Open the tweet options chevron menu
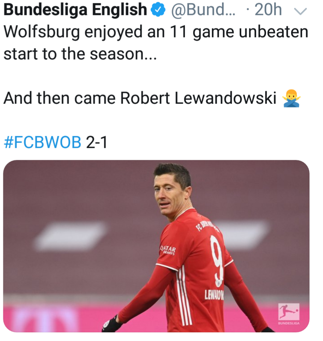 click(x=300, y=11)
